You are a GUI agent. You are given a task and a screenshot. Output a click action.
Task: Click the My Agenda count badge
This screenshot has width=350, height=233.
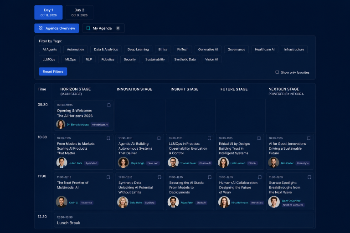(x=118, y=28)
